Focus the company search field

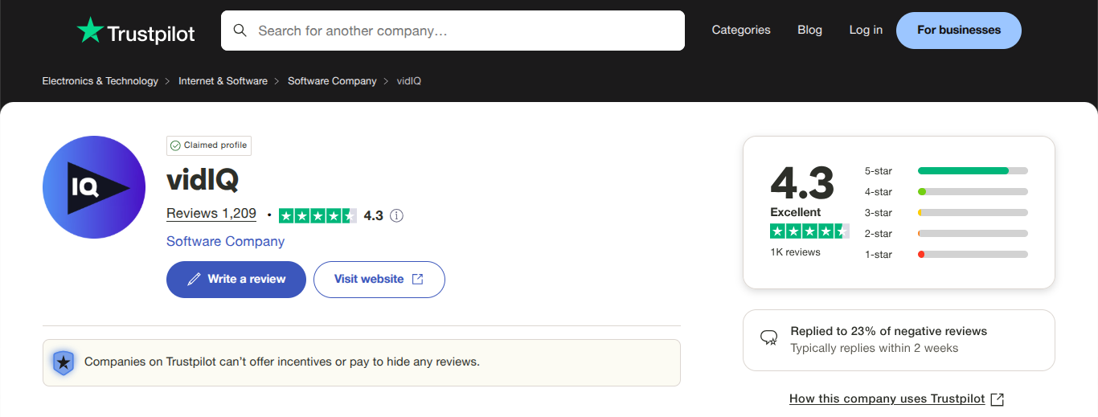tap(453, 31)
